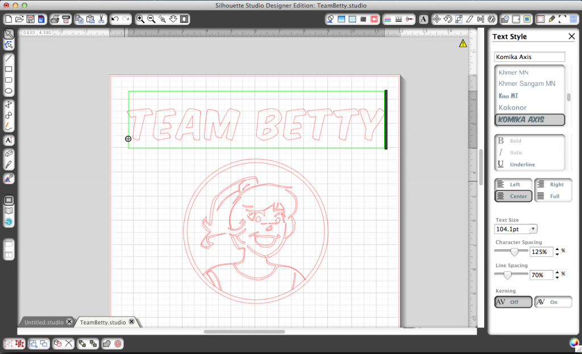Image resolution: width=582 pixels, height=354 pixels.
Task: Open the color picker wheel icon
Action: pyautogui.click(x=574, y=343)
